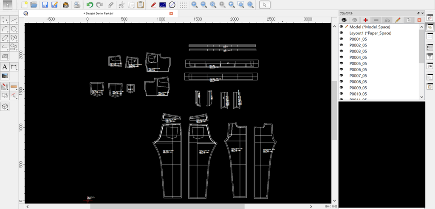
Task: Toggle visibility of Model (*Model_Space) block
Action: point(342,27)
